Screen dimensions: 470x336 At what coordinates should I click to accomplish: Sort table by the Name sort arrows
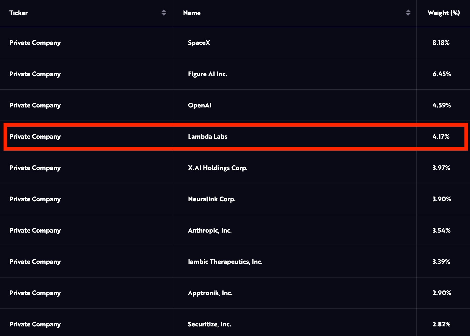point(408,13)
